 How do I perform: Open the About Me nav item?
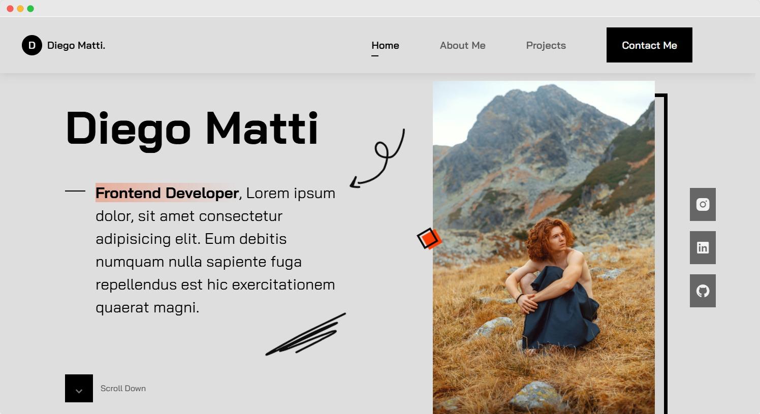(x=462, y=45)
